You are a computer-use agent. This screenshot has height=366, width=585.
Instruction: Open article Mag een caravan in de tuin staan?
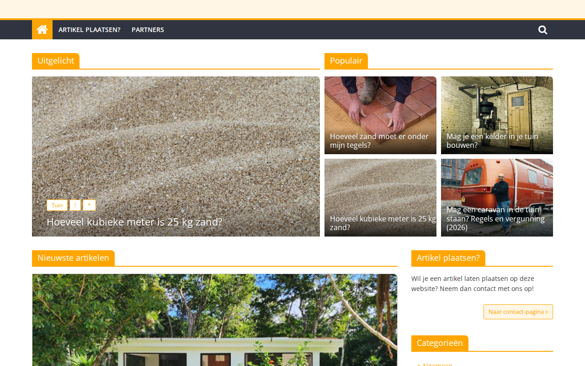(x=495, y=219)
